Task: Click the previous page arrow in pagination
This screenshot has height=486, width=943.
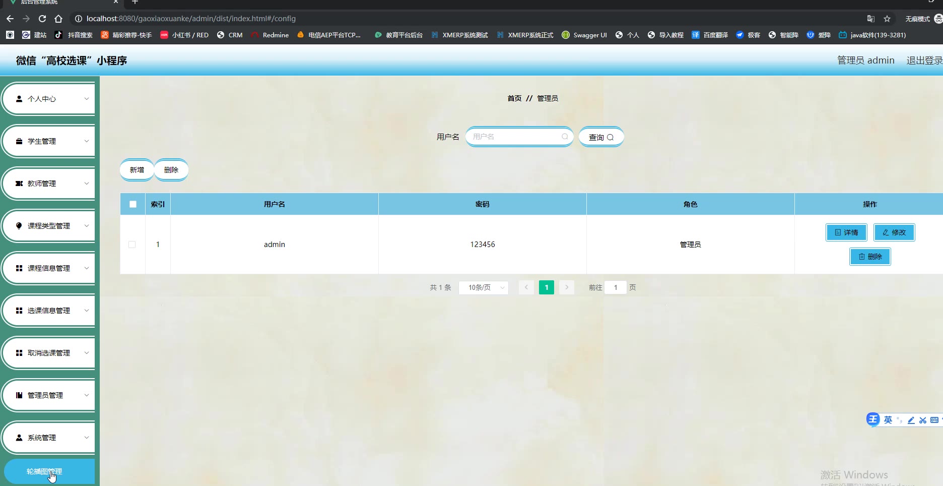Action: (526, 287)
